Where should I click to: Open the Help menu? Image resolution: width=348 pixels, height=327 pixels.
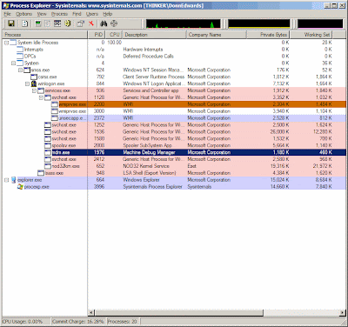tap(108, 14)
